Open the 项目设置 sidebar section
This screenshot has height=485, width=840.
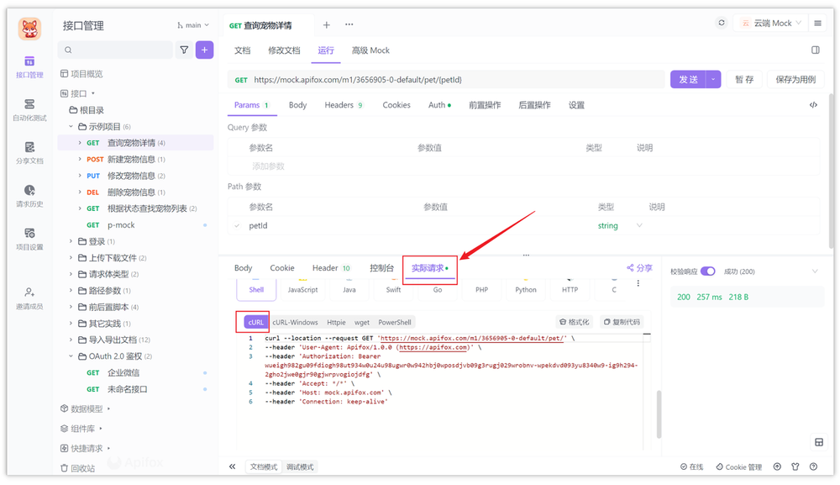point(29,239)
